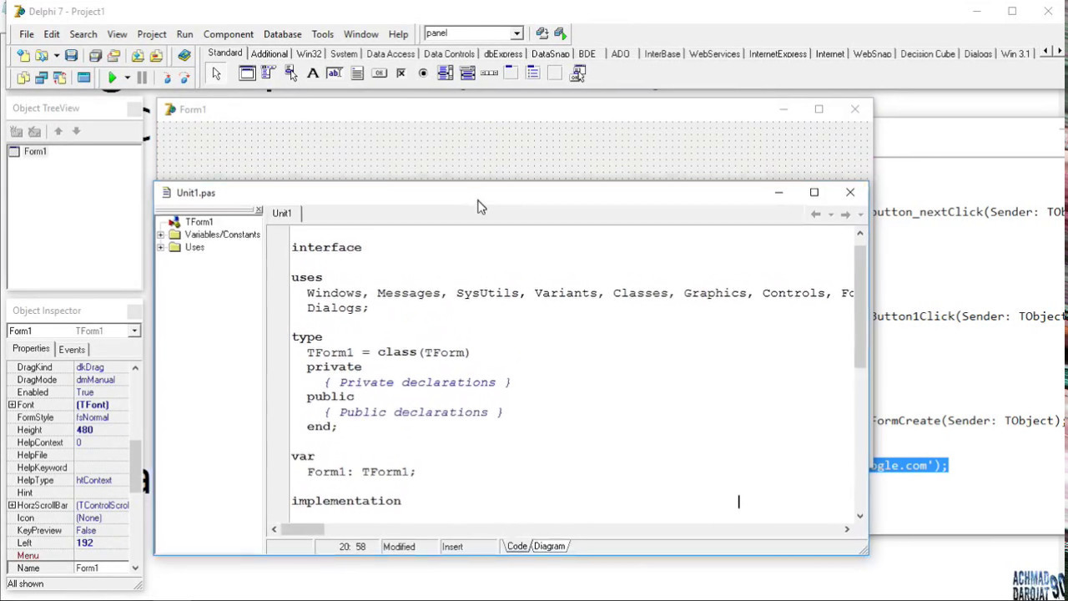Viewport: 1068px width, 601px height.
Task: Click the Open Project toolbar icon
Action: click(113, 56)
